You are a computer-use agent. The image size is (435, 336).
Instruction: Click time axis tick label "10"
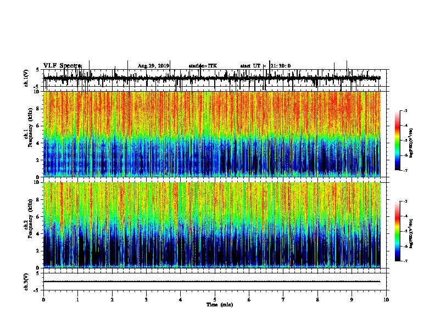(386, 300)
